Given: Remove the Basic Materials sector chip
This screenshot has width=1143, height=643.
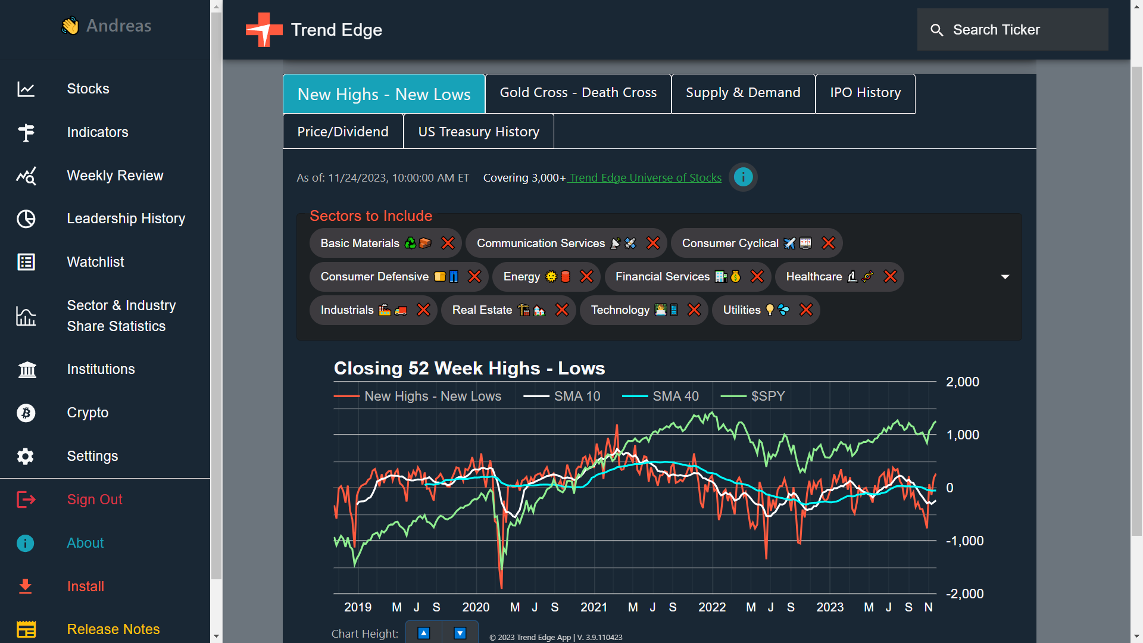Looking at the screenshot, I should [x=448, y=243].
